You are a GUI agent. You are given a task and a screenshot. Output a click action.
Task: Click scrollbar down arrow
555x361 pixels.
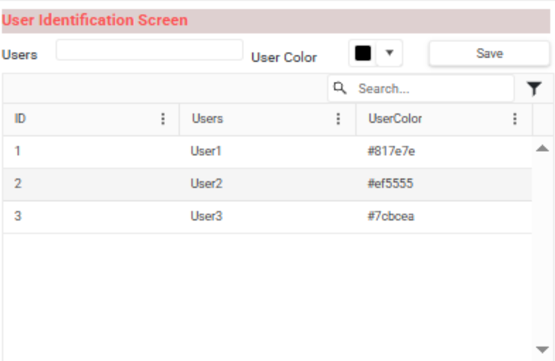[542, 350]
